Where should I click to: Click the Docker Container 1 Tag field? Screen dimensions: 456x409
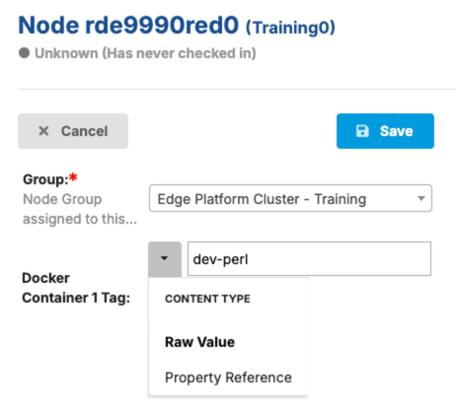click(x=309, y=259)
